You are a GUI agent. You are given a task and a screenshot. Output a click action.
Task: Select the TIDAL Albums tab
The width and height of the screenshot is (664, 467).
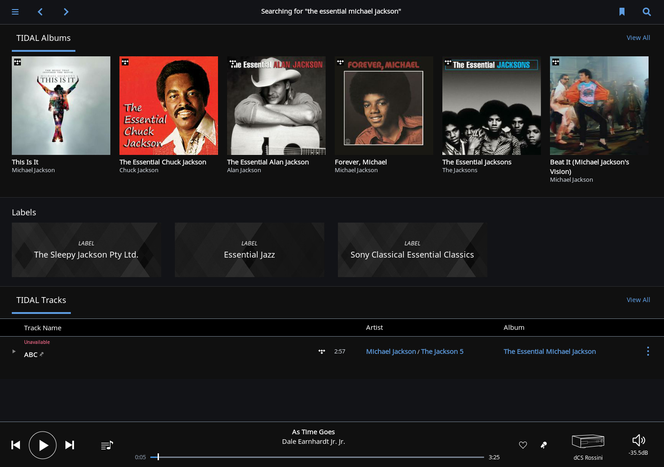click(44, 38)
